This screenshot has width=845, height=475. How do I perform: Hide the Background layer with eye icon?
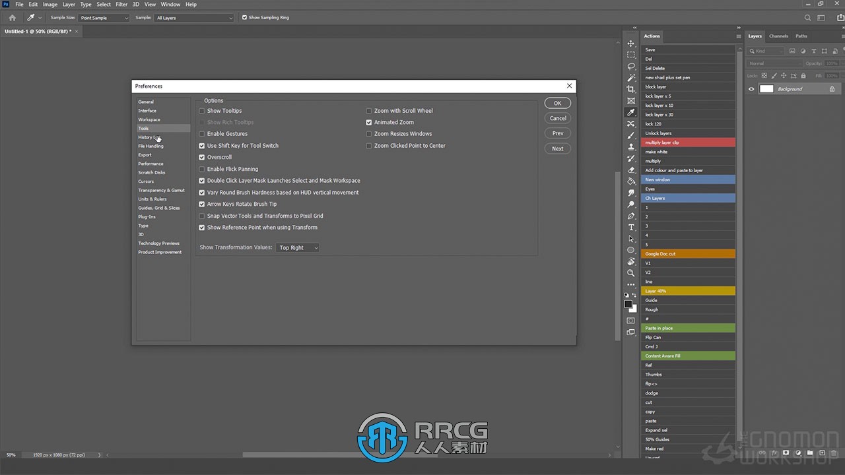click(751, 89)
